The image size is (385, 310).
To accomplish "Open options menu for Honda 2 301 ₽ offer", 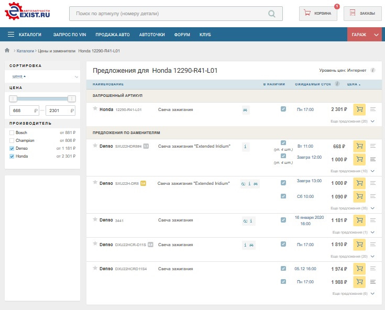I will click(373, 109).
